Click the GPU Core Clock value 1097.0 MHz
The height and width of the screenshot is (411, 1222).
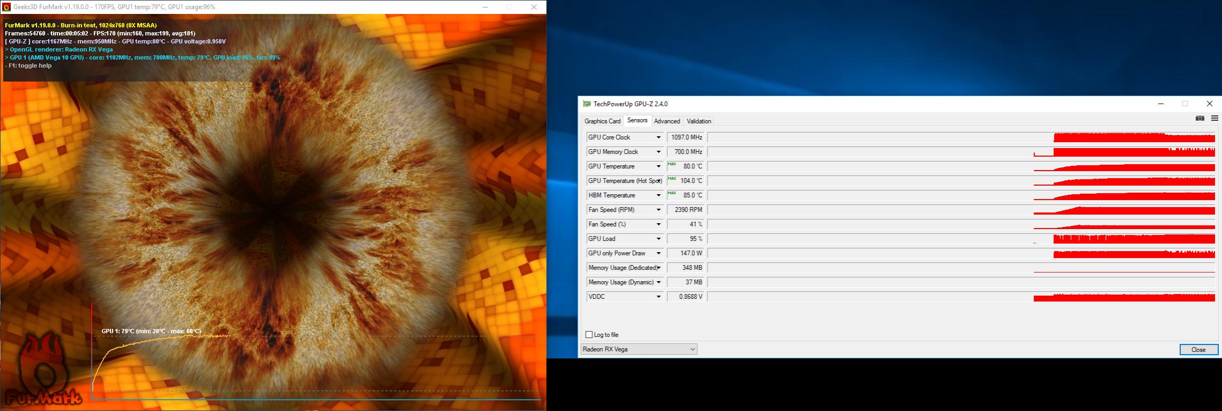click(686, 137)
